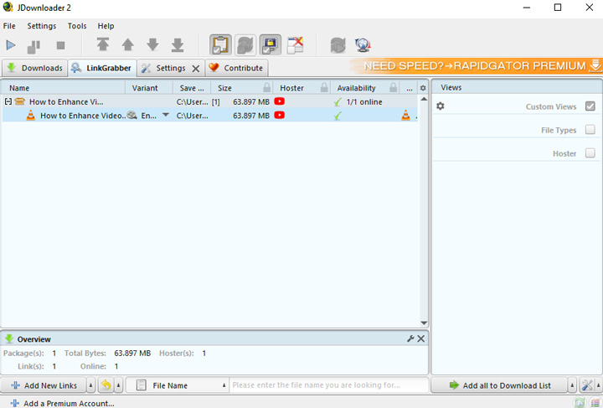Collapse the How to Enhance Vi... package
Image resolution: width=603 pixels, height=408 pixels.
pyautogui.click(x=8, y=101)
